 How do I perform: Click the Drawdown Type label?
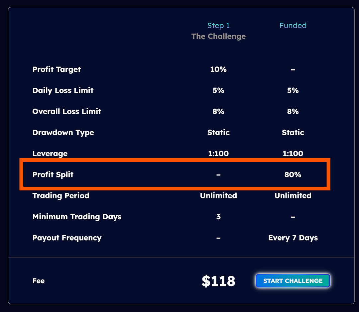click(x=63, y=133)
